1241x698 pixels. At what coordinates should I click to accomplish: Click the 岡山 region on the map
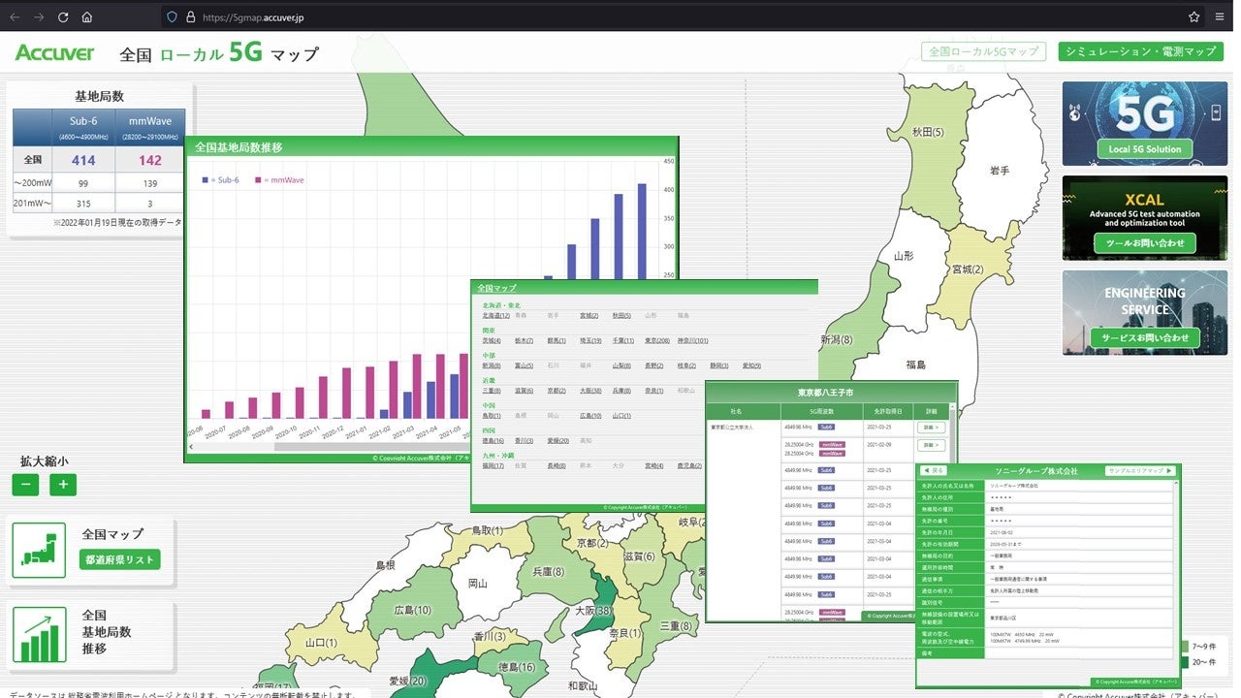point(478,584)
